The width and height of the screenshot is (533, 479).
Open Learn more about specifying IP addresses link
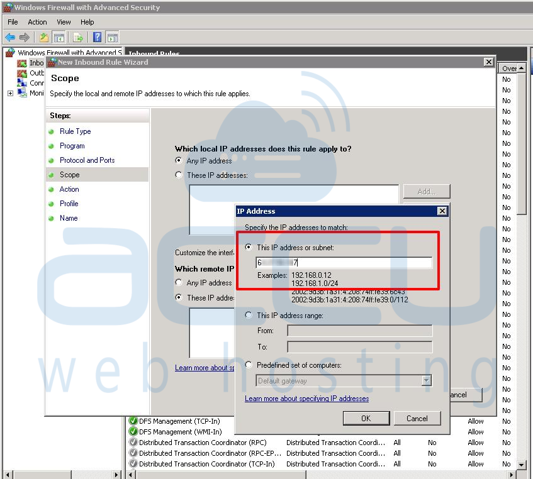pos(306,399)
